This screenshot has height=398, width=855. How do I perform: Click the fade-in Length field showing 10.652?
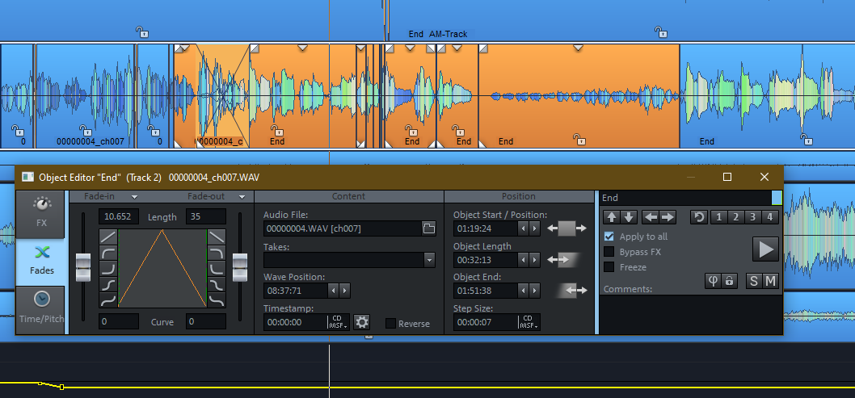pos(119,216)
